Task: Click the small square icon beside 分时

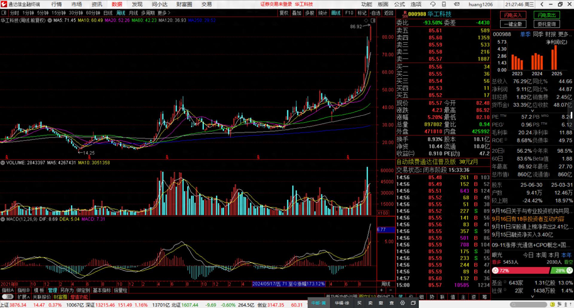Action: click(4, 13)
